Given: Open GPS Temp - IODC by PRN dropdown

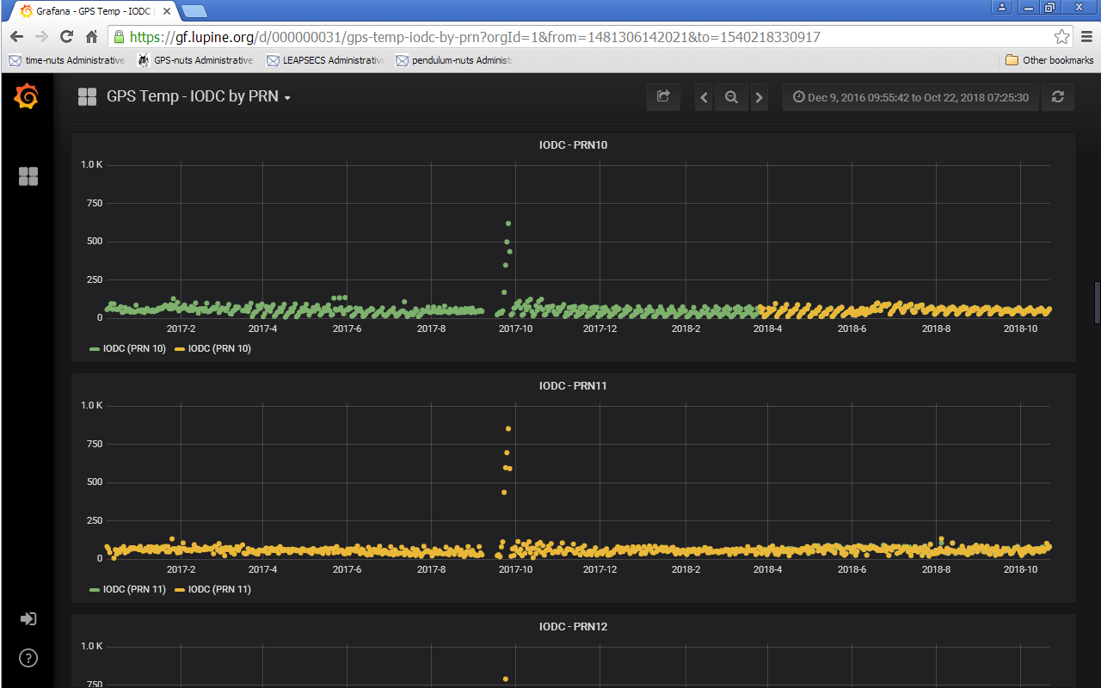Looking at the screenshot, I should click(198, 97).
